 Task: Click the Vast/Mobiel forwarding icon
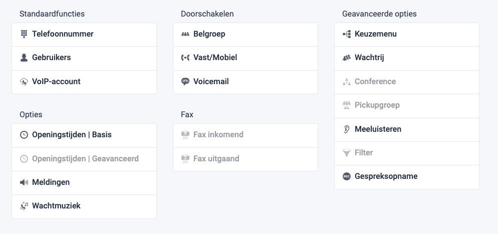click(185, 58)
